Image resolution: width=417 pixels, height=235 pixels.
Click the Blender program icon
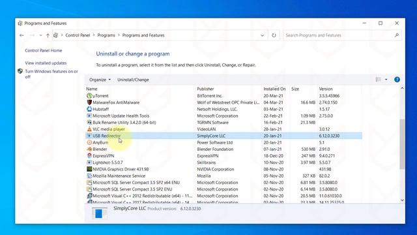coord(89,149)
